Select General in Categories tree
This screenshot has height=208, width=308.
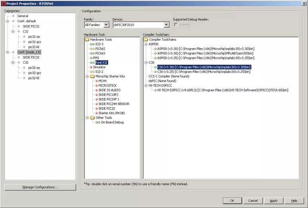coord(23,16)
